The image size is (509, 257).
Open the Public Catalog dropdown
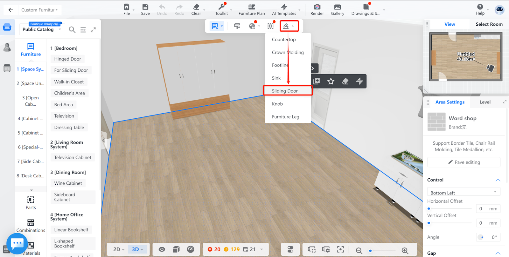pos(42,30)
